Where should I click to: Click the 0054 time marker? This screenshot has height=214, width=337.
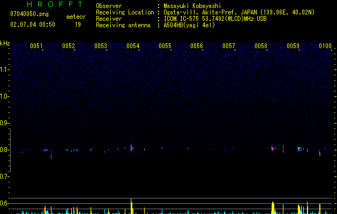coord(133,46)
